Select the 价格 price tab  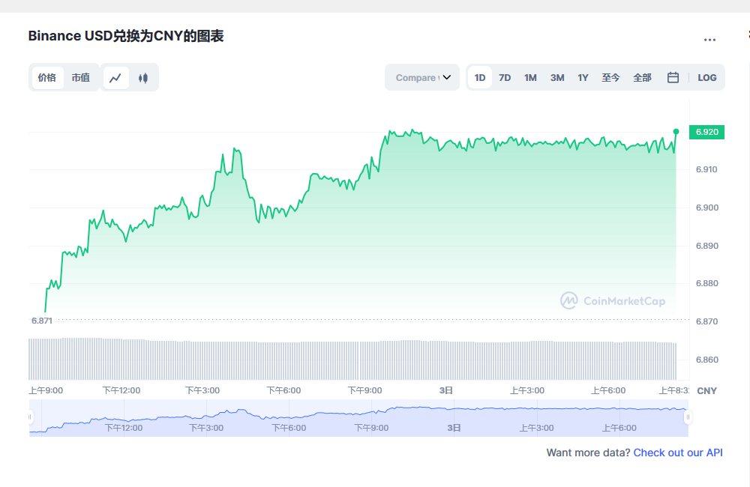[x=47, y=77]
